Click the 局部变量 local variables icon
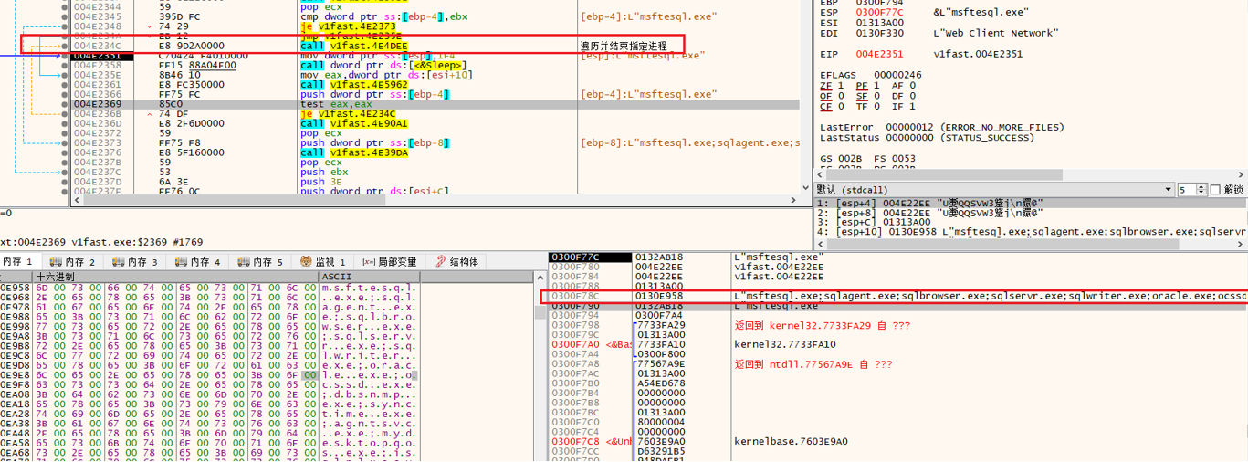1248x462 pixels. (x=368, y=262)
